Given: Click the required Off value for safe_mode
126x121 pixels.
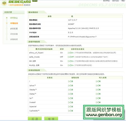Looking at the screenshot, I should (x=61, y=57).
